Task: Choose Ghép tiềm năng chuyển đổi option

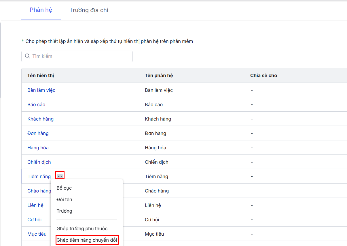Action: [x=87, y=240]
